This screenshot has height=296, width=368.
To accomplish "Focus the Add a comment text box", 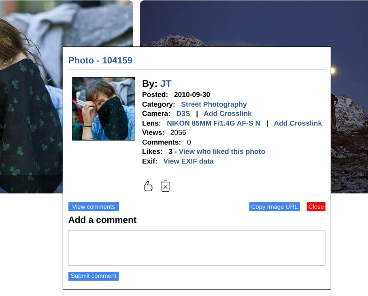I will pos(197,248).
